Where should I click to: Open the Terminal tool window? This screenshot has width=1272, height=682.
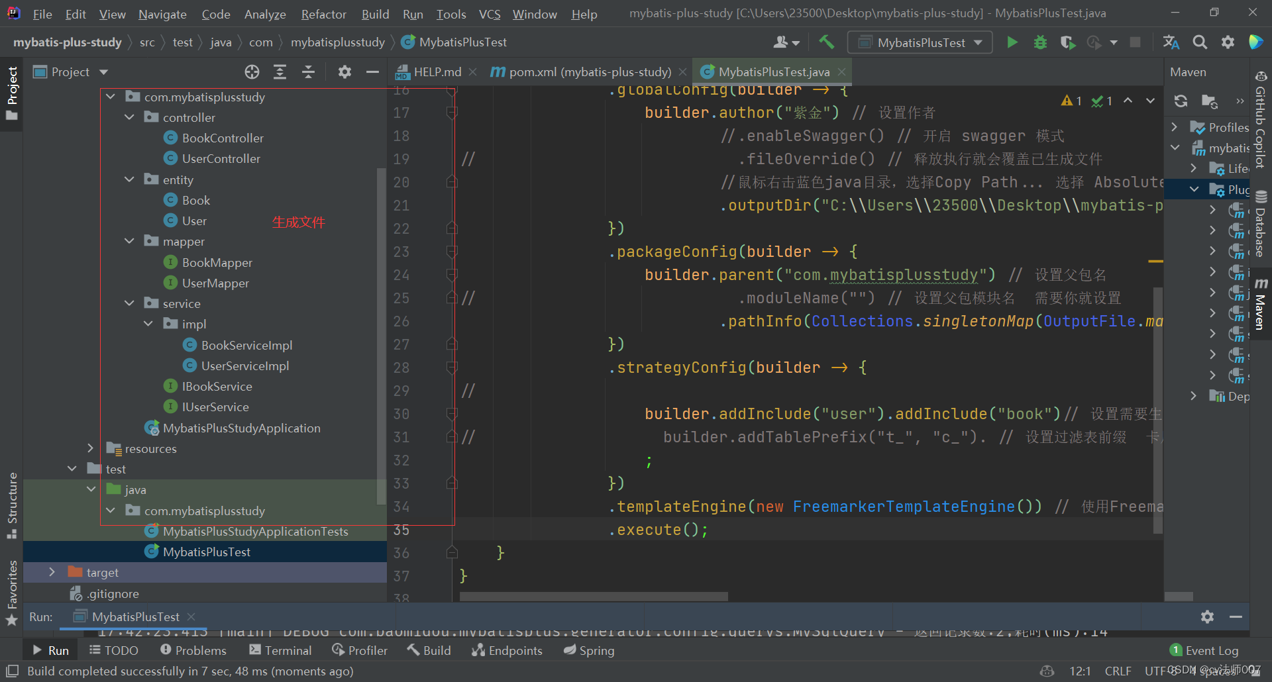279,650
